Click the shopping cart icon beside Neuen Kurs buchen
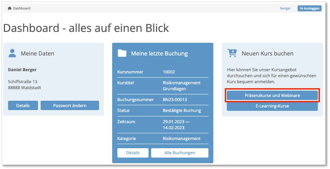Viewport: 330px width, 169px height. (x=232, y=53)
